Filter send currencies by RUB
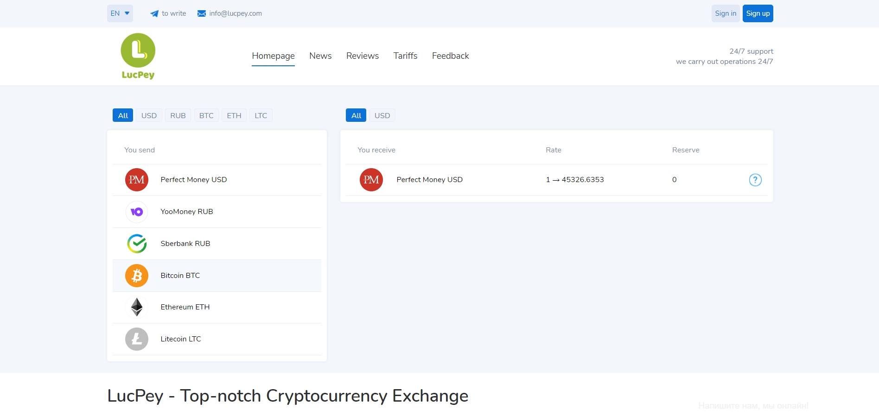The width and height of the screenshot is (879, 416). pyautogui.click(x=178, y=115)
